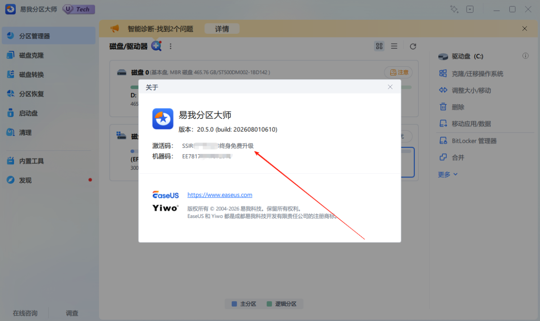This screenshot has height=321, width=540.
Task: Open the https://www.easeus.com link
Action: [220, 195]
